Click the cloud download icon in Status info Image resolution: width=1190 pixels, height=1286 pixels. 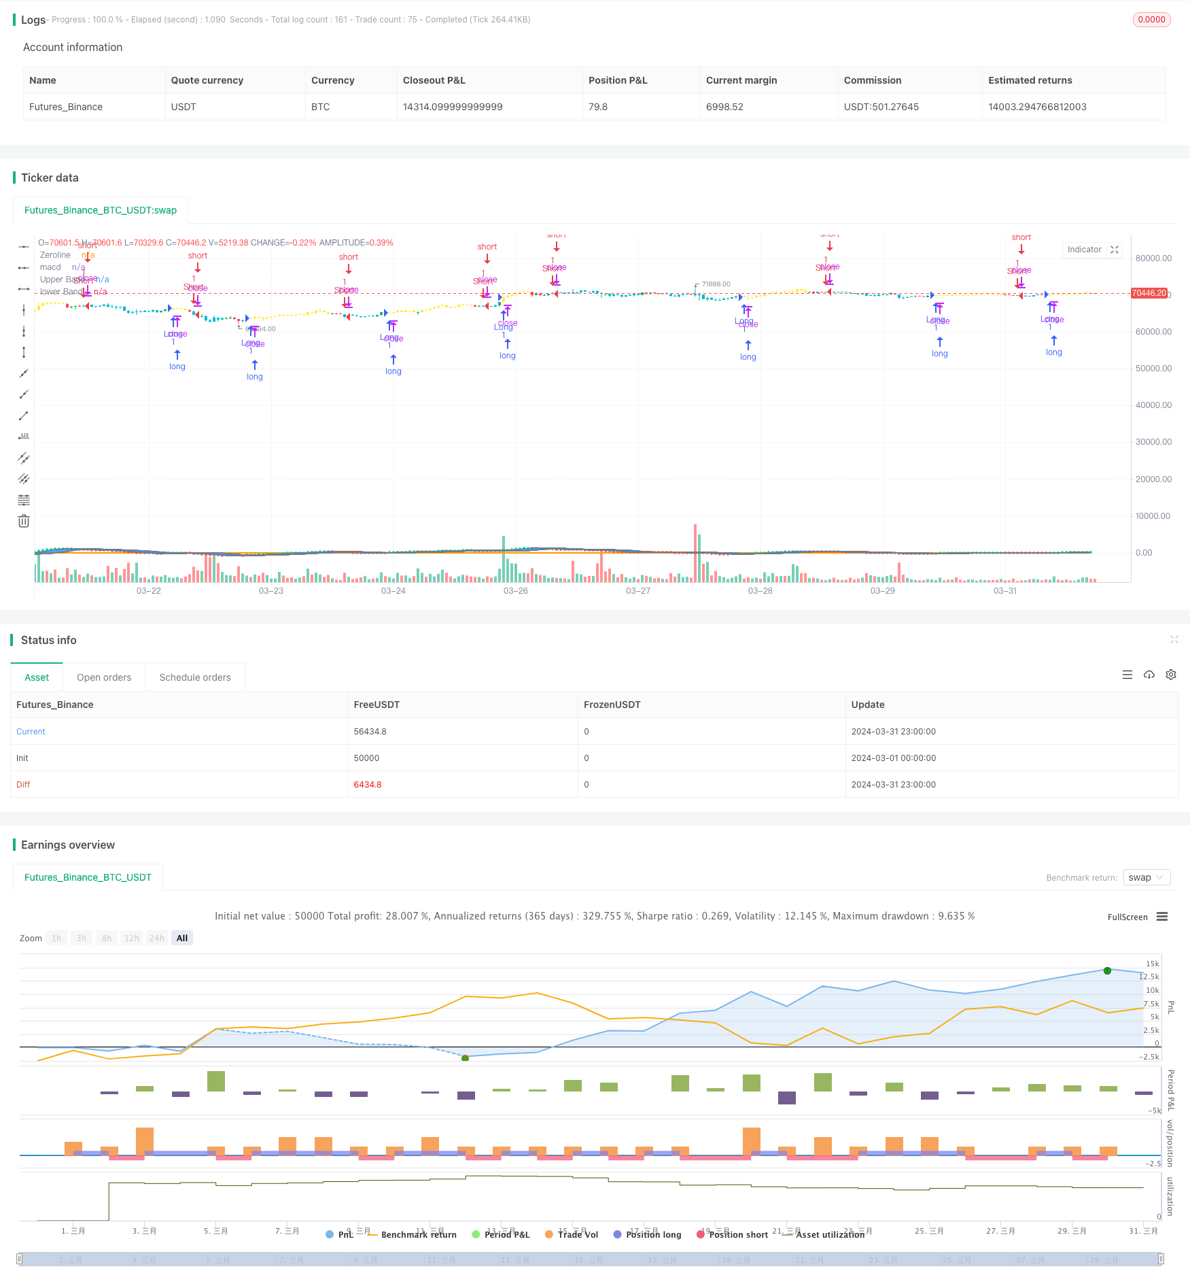(1149, 675)
